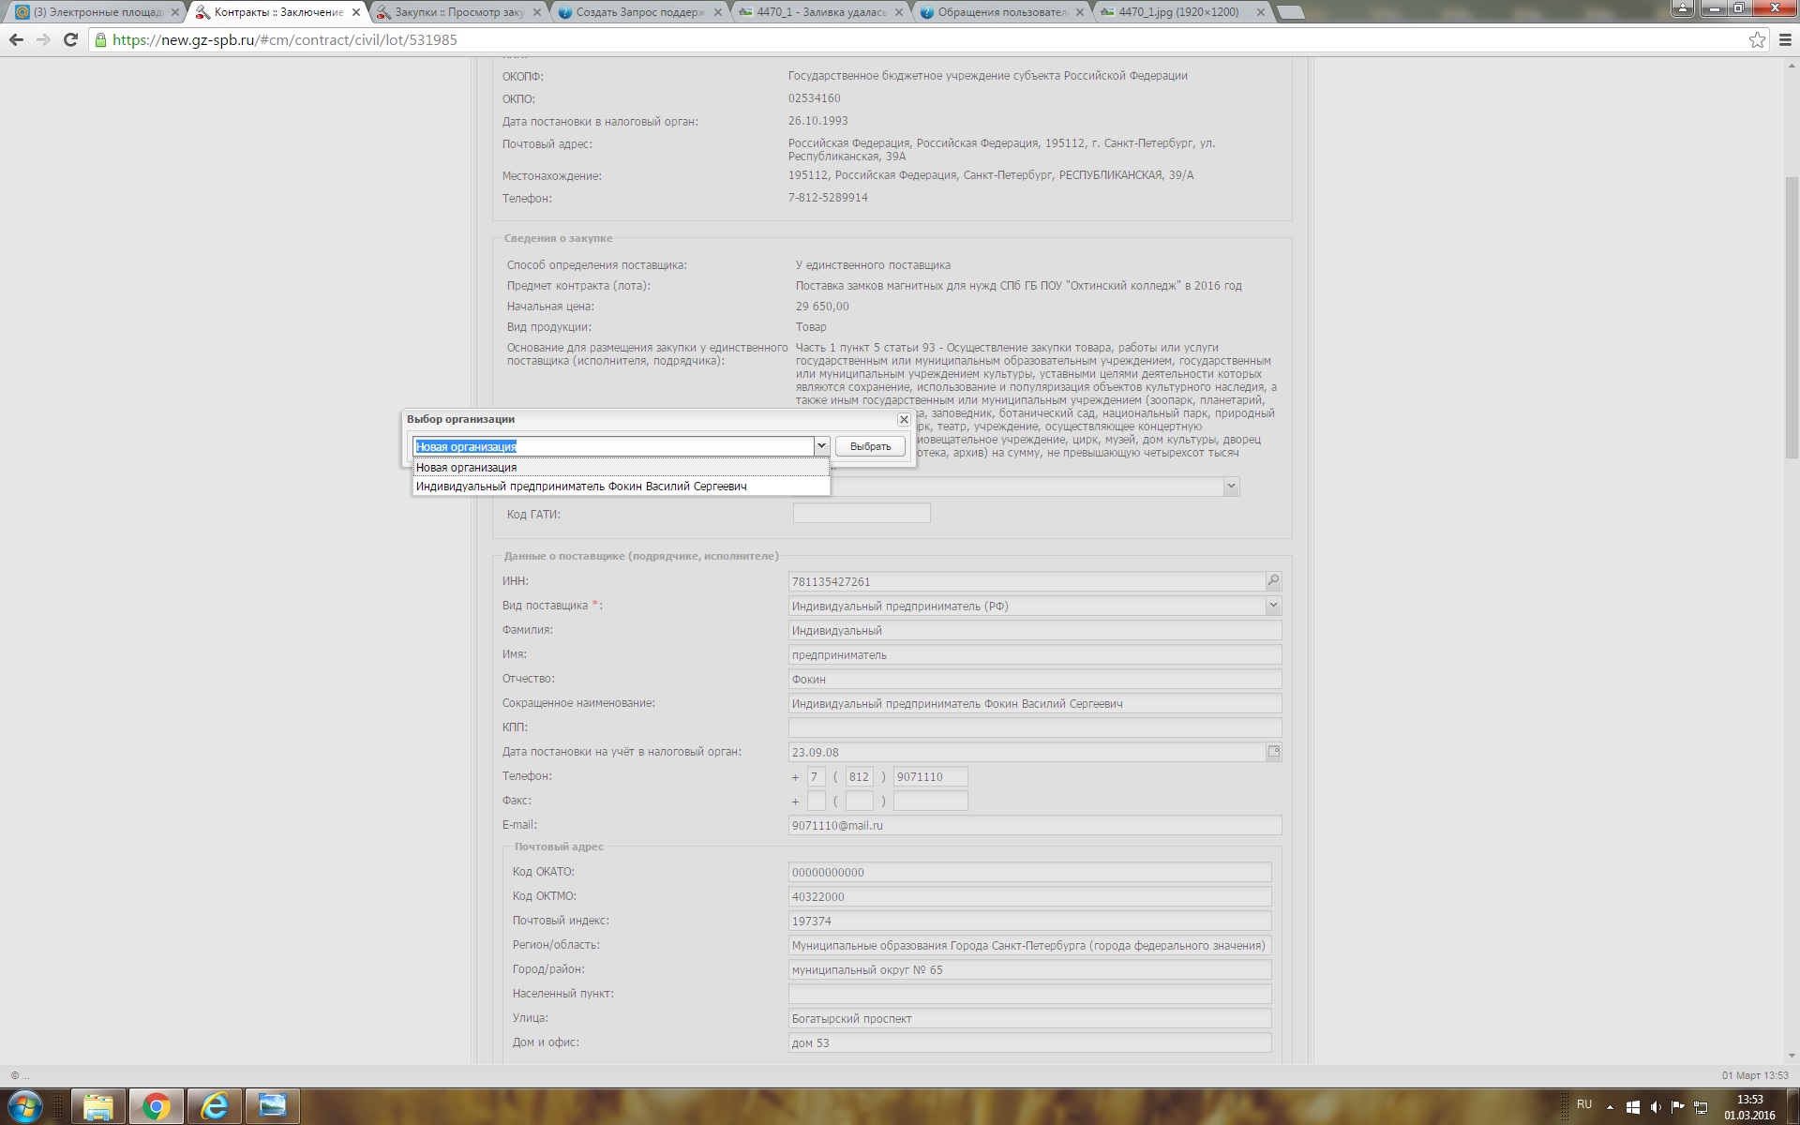The width and height of the screenshot is (1800, 1125).
Task: Click the Код ГАТИ input field
Action: tap(861, 514)
